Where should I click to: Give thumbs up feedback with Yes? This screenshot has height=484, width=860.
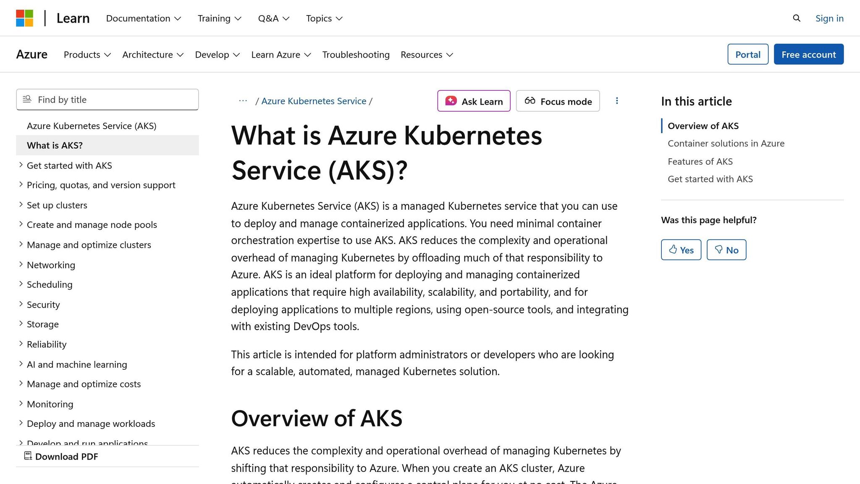click(681, 250)
